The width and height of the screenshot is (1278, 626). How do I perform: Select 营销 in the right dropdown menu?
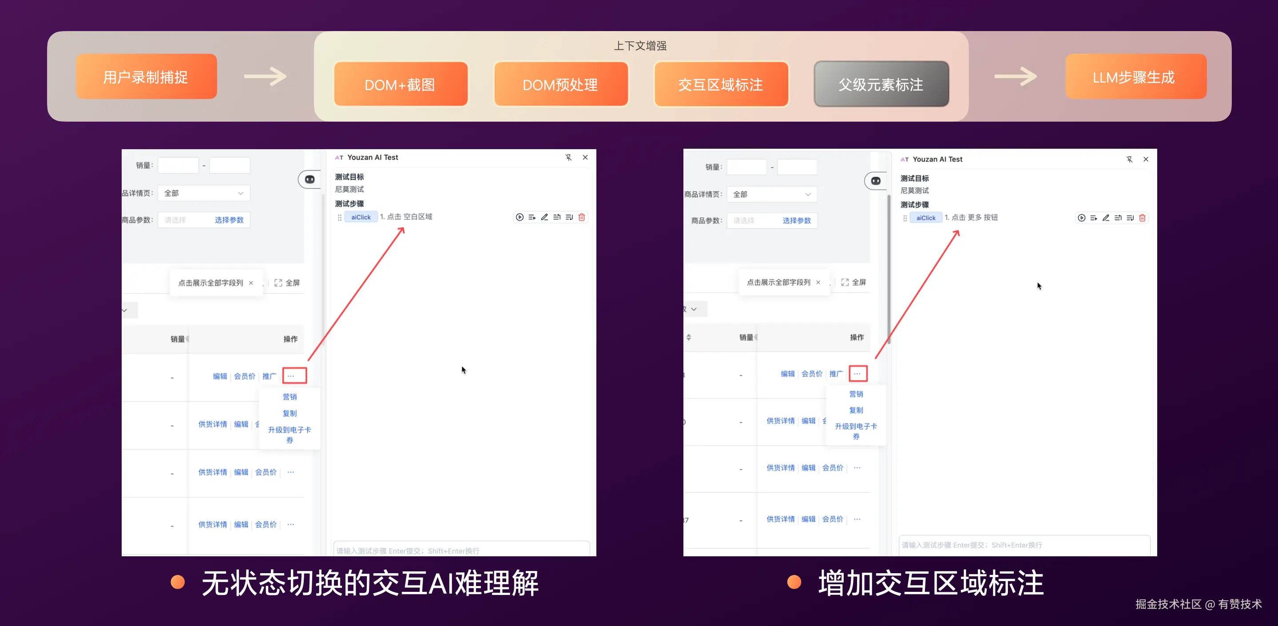856,394
